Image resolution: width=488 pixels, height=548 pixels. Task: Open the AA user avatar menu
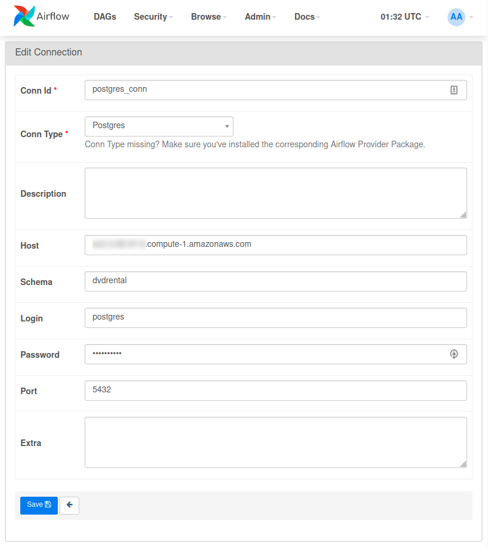click(x=456, y=17)
